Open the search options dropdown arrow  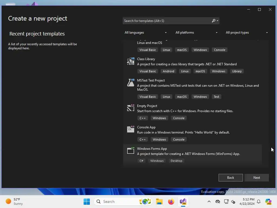(217, 21)
